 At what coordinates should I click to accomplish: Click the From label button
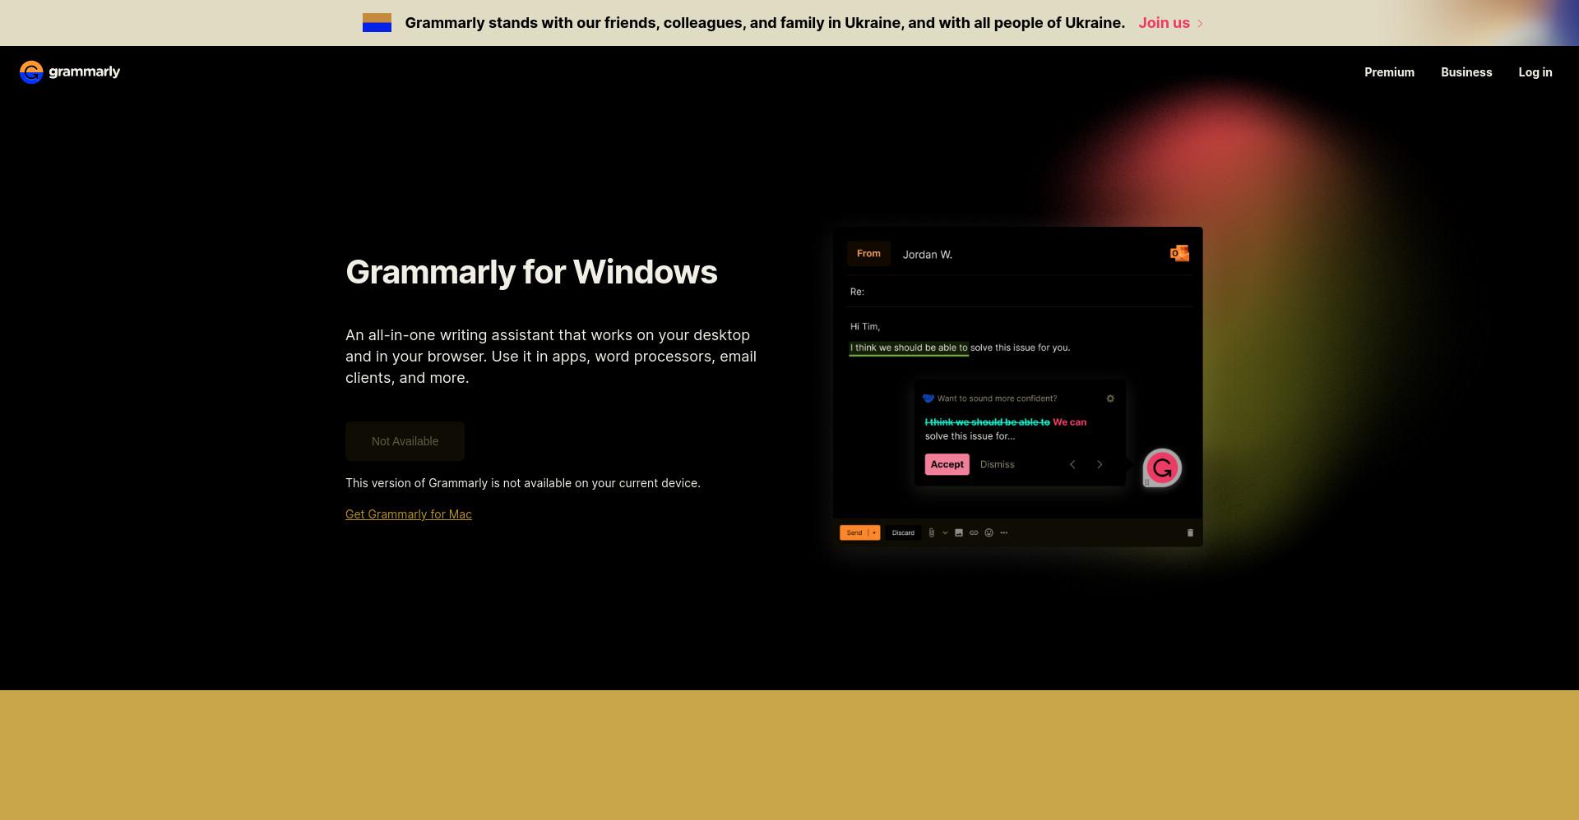pyautogui.click(x=868, y=254)
